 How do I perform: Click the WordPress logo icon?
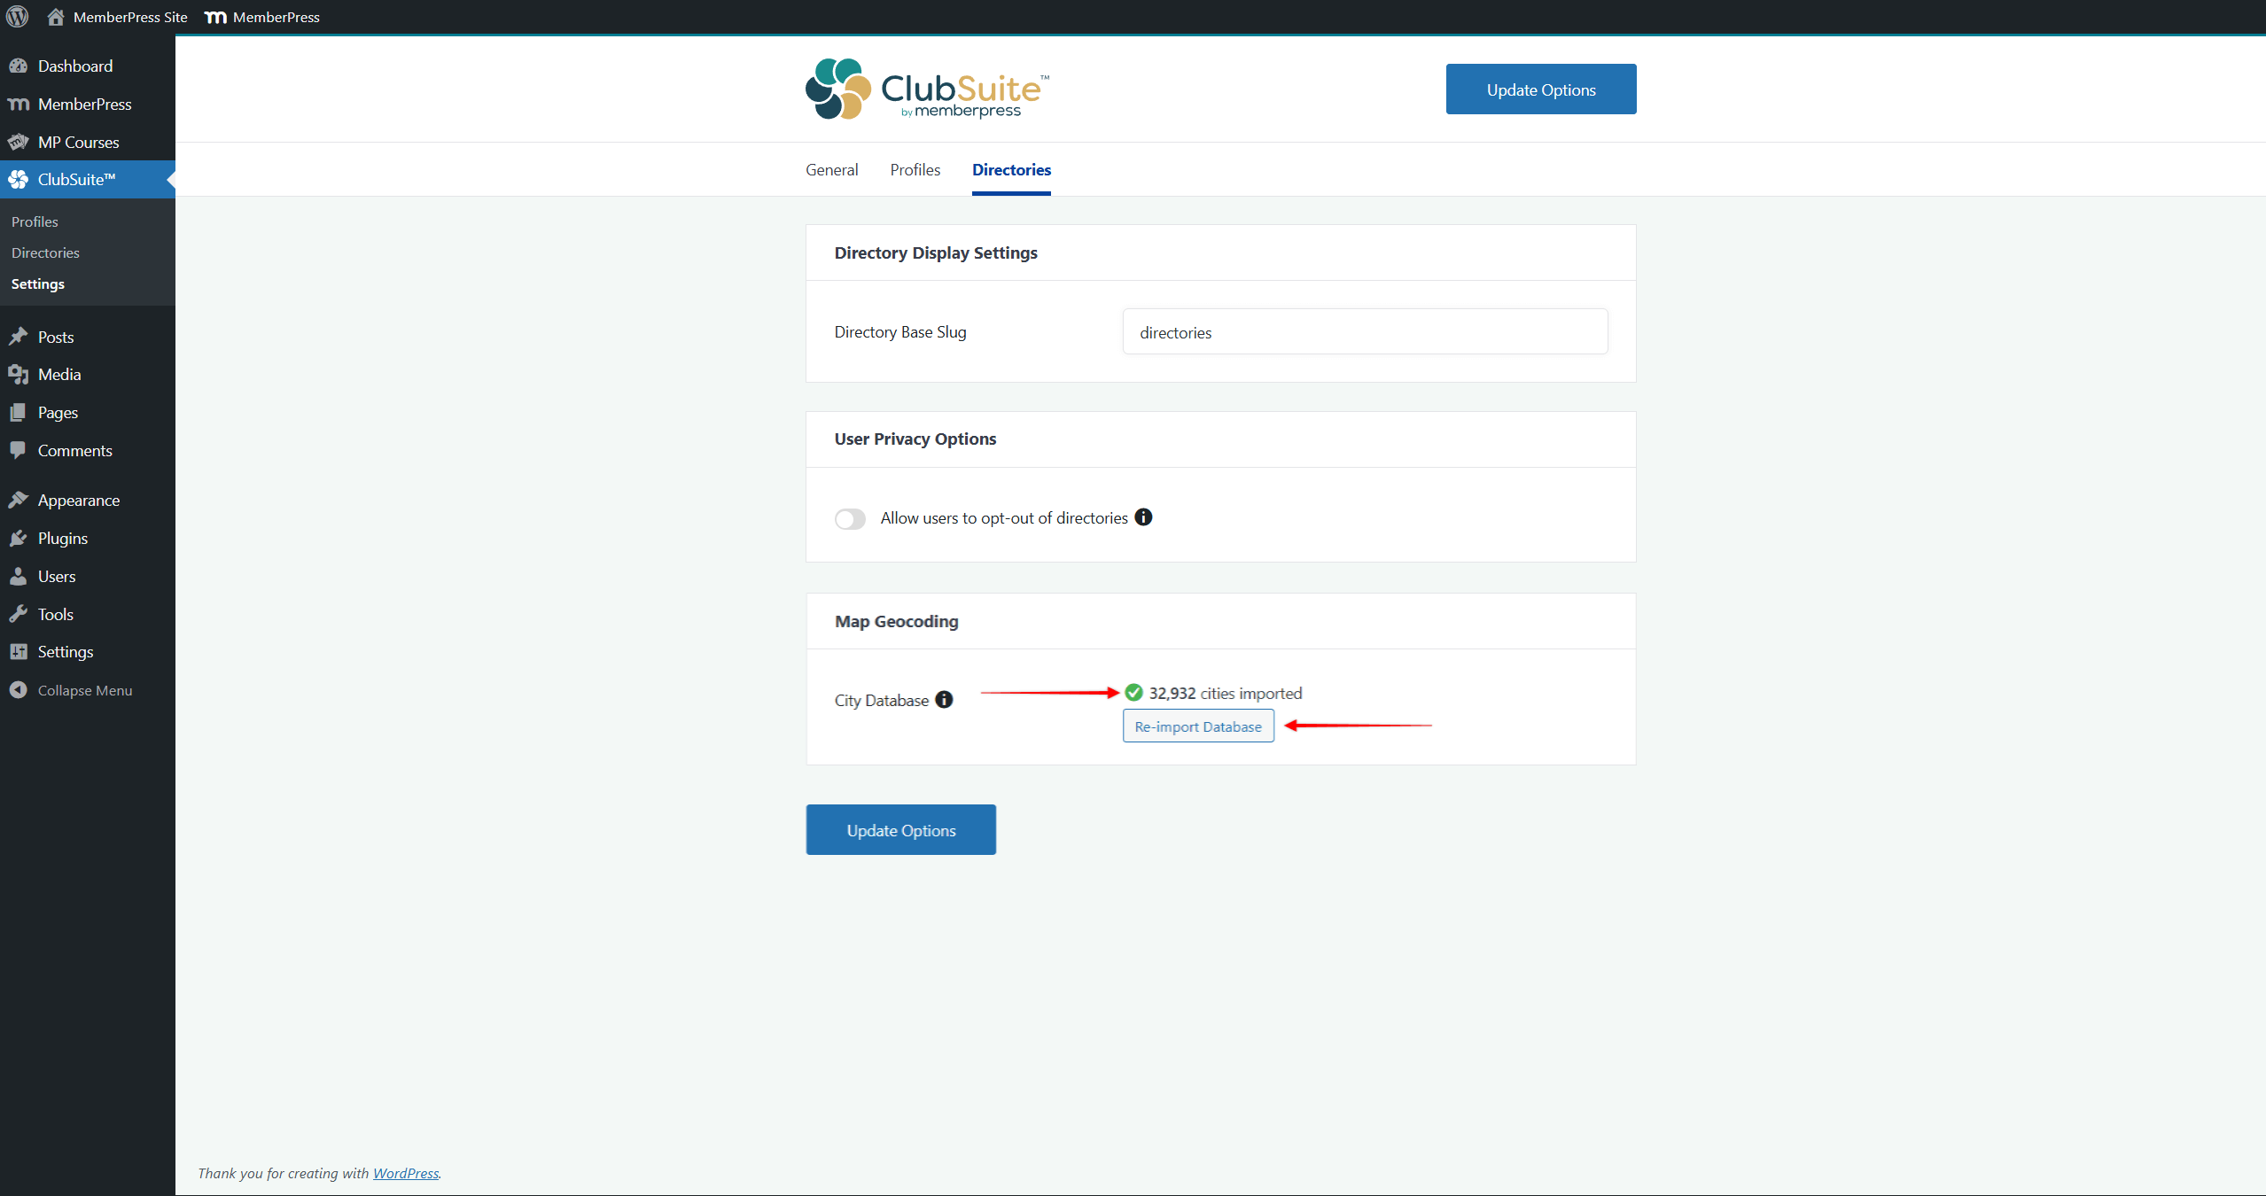tap(18, 17)
